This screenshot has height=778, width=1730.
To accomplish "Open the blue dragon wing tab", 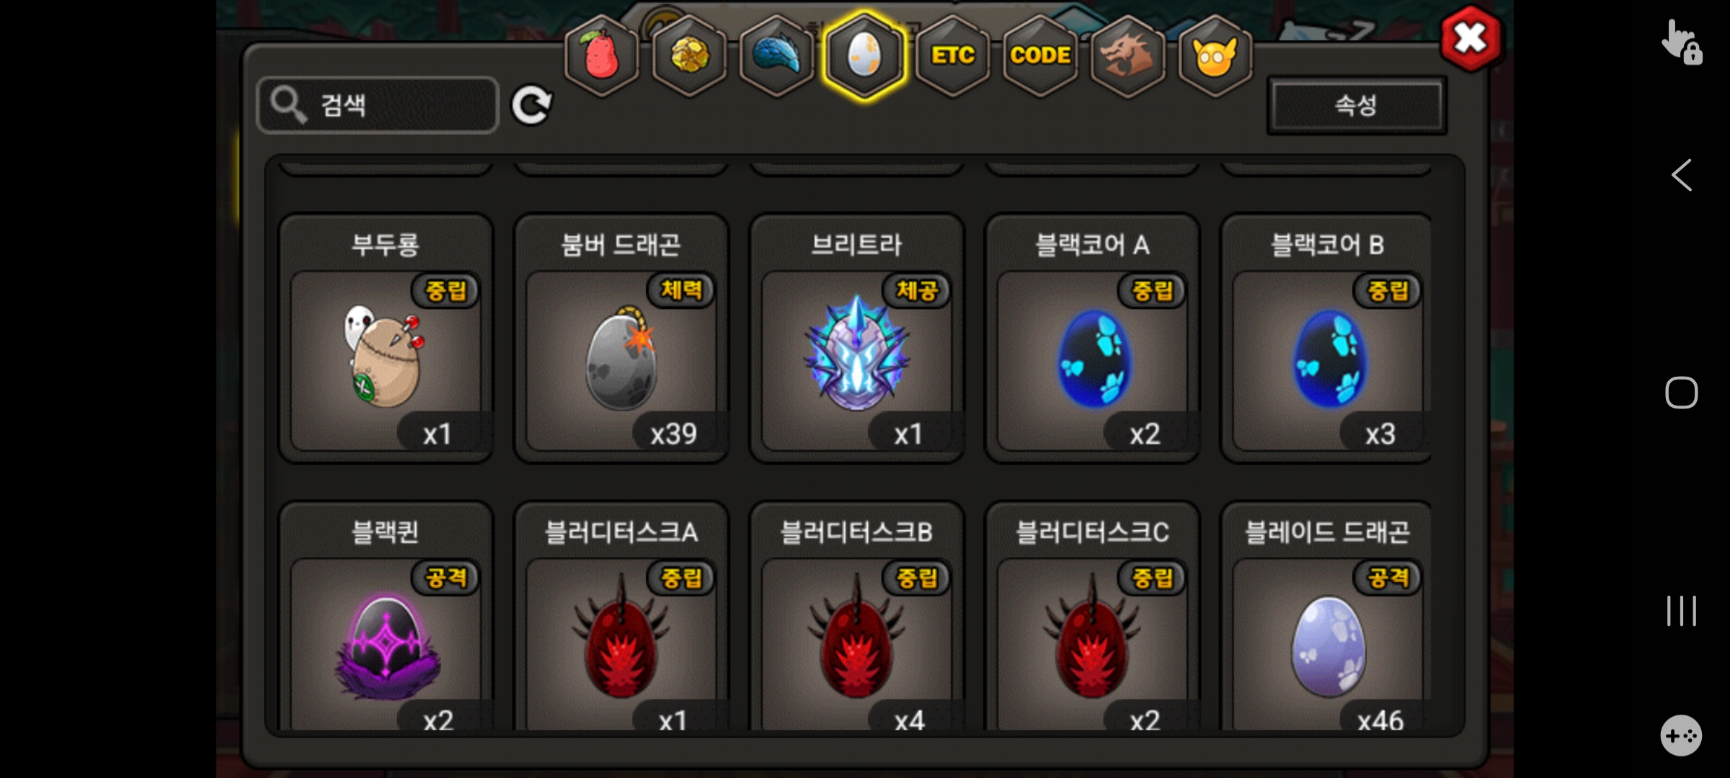I will (x=777, y=55).
